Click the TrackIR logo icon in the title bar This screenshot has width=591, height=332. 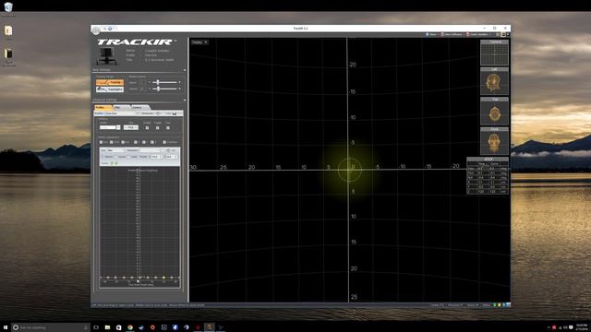click(x=96, y=30)
